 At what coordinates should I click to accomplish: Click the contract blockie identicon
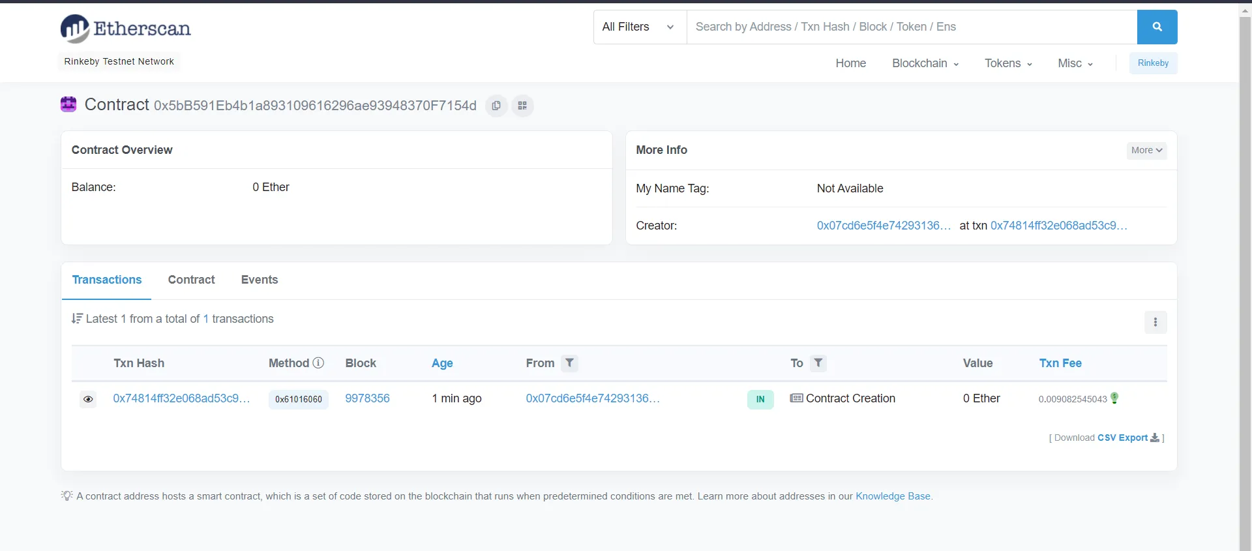click(x=68, y=104)
